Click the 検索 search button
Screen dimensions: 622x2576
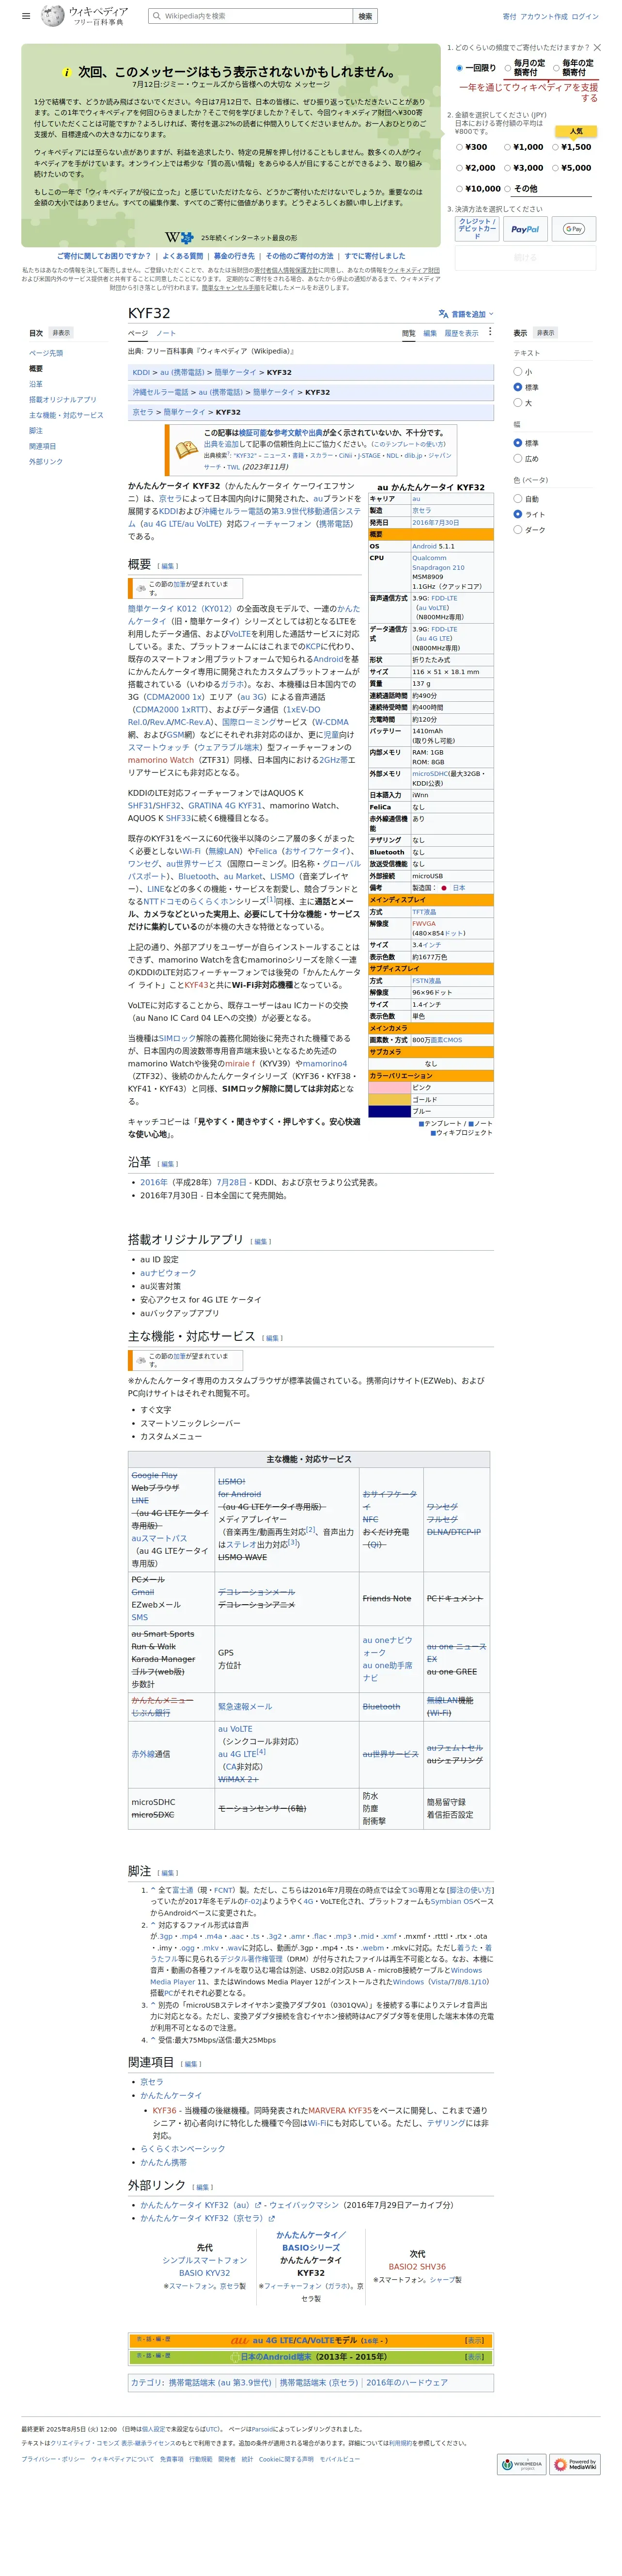(x=365, y=16)
